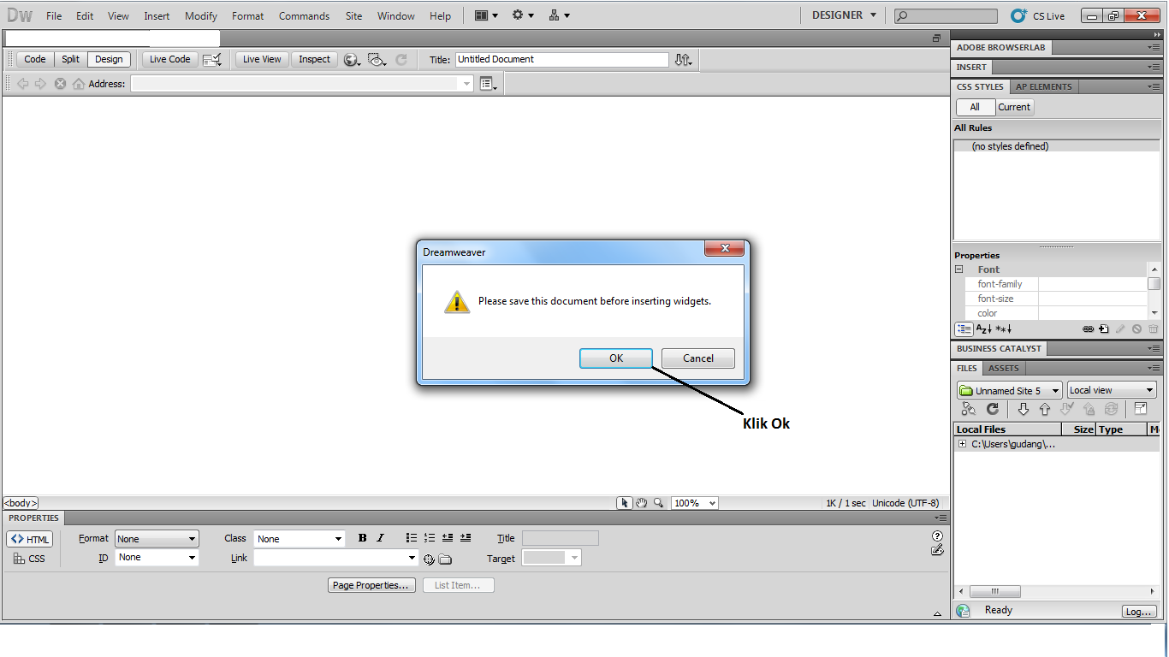Open the Unnamed Site 5 dropdown
Image resolution: width=1169 pixels, height=657 pixels.
(x=1010, y=390)
